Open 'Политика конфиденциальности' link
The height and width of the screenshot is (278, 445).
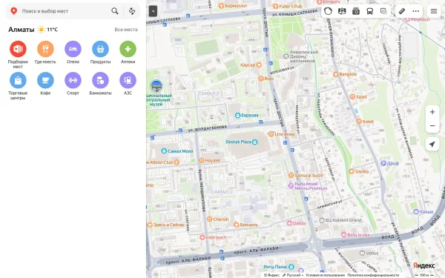pos(373,275)
